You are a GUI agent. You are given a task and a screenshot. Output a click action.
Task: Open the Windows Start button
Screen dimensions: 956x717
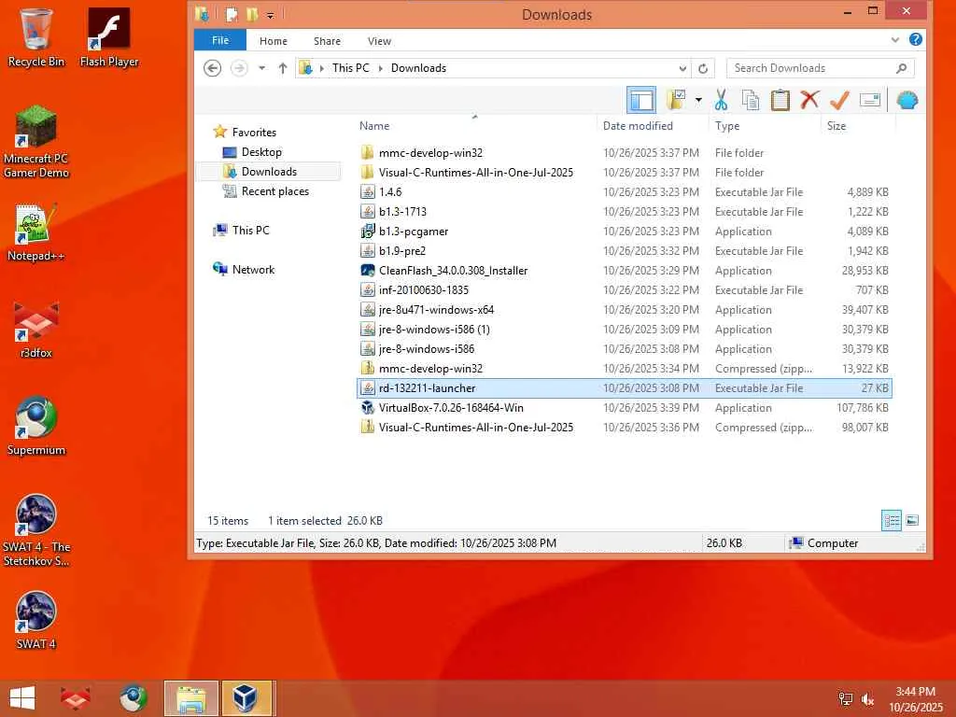(x=22, y=698)
